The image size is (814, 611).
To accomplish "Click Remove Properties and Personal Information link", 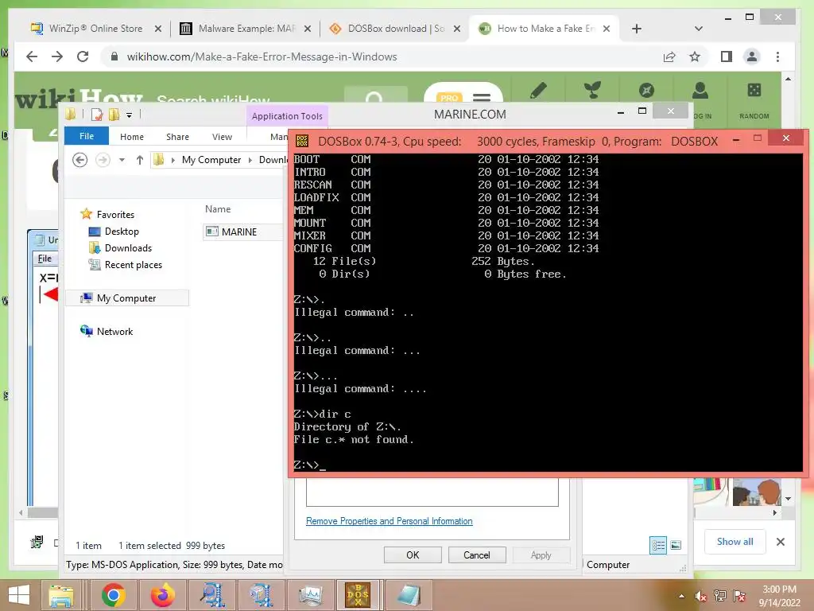I will (389, 520).
